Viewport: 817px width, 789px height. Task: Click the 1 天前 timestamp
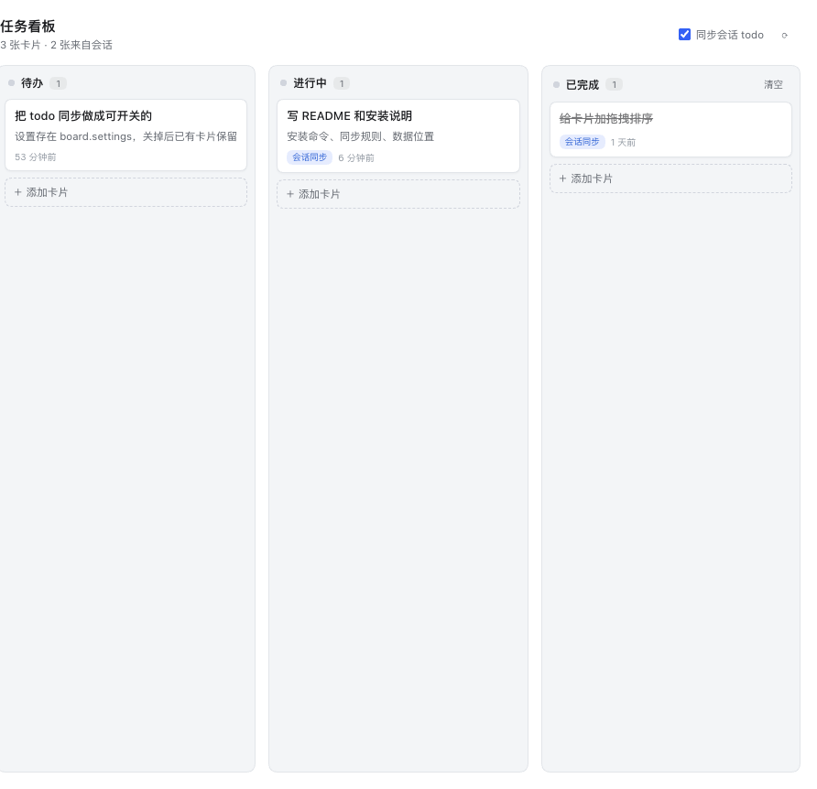(x=623, y=142)
